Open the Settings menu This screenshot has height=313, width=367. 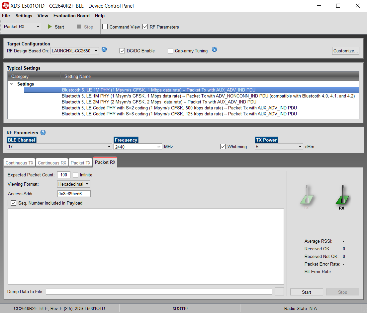[24, 16]
